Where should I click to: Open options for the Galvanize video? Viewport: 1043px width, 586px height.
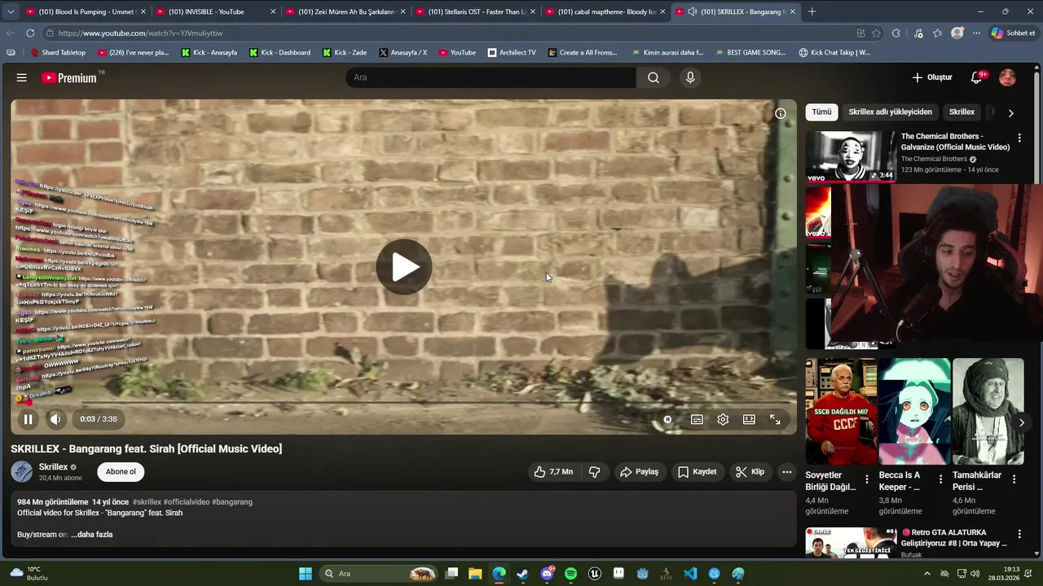point(1019,138)
